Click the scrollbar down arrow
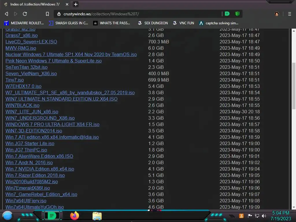296x222 pixels. pos(294,207)
